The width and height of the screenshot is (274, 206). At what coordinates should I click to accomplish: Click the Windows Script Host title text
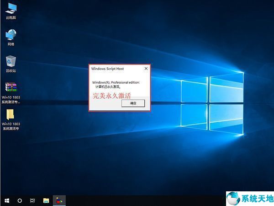(x=107, y=69)
